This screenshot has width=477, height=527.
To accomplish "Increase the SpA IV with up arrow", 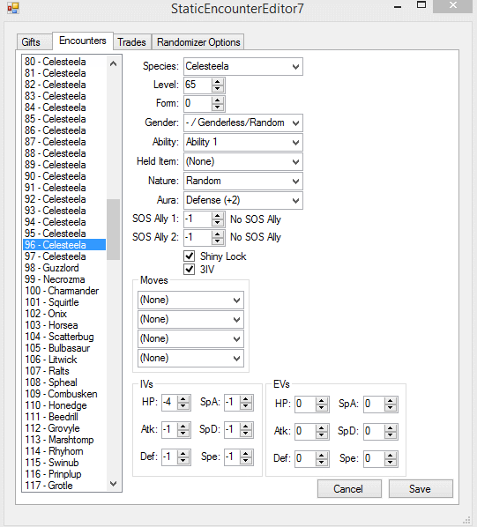I will [x=246, y=399].
